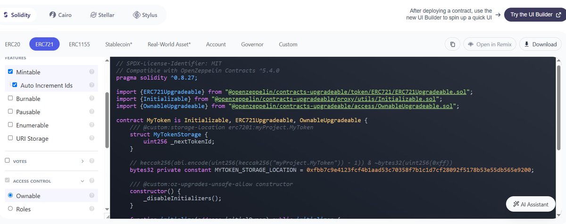Open the Governor contract tab
The width and height of the screenshot is (566, 224).
click(252, 44)
